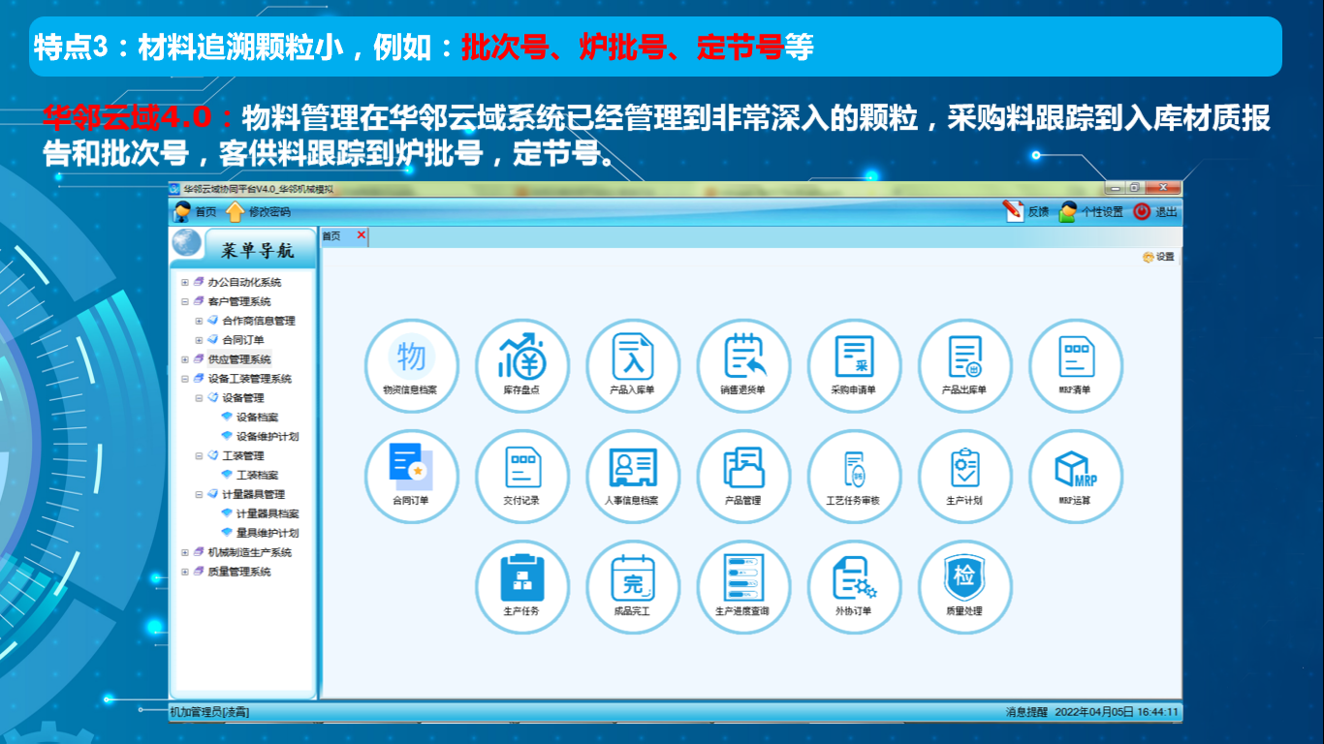Click the date and time in status bar
This screenshot has width=1324, height=744.
click(1117, 712)
